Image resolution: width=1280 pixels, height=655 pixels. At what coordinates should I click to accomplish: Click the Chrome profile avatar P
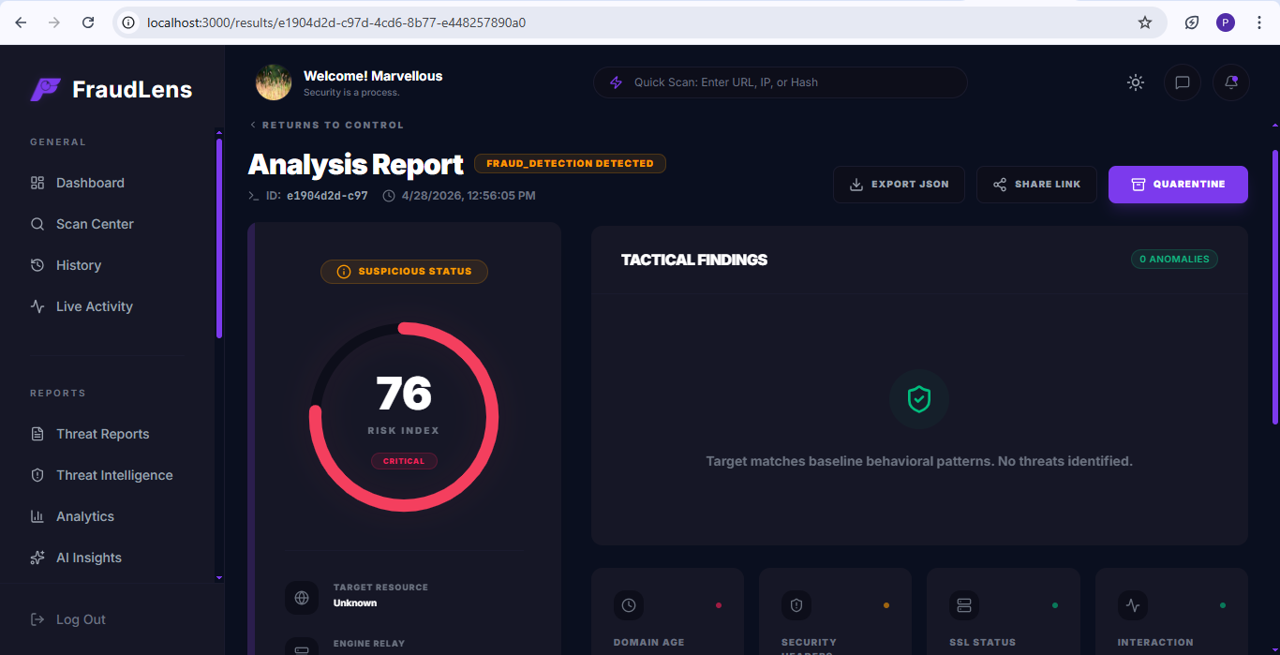coord(1226,22)
